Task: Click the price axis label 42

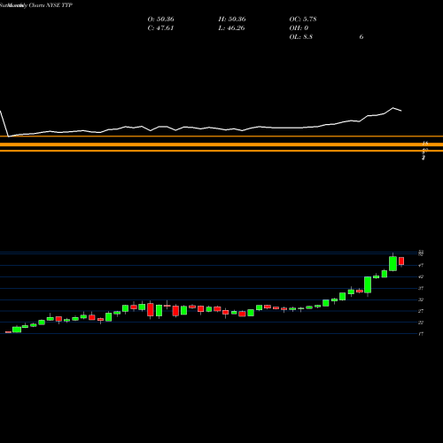Action: point(421,276)
